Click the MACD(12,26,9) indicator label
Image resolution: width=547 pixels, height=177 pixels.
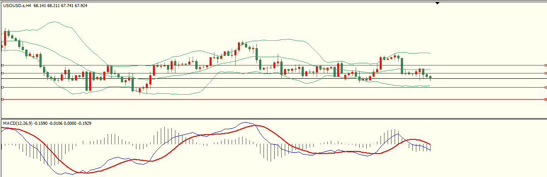coord(17,123)
